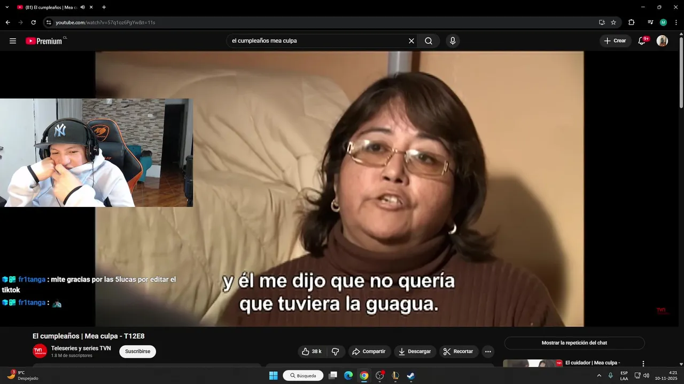Open the El cuidador | Mea culpa suggested video
Viewport: 684px width, 384px height.
coord(593,363)
